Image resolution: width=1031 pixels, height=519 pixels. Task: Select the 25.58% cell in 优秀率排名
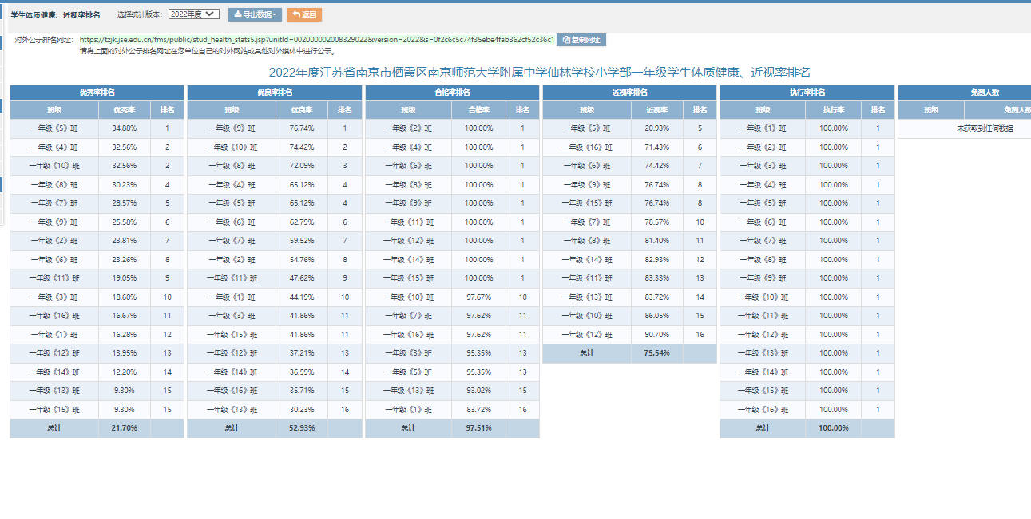pos(125,222)
